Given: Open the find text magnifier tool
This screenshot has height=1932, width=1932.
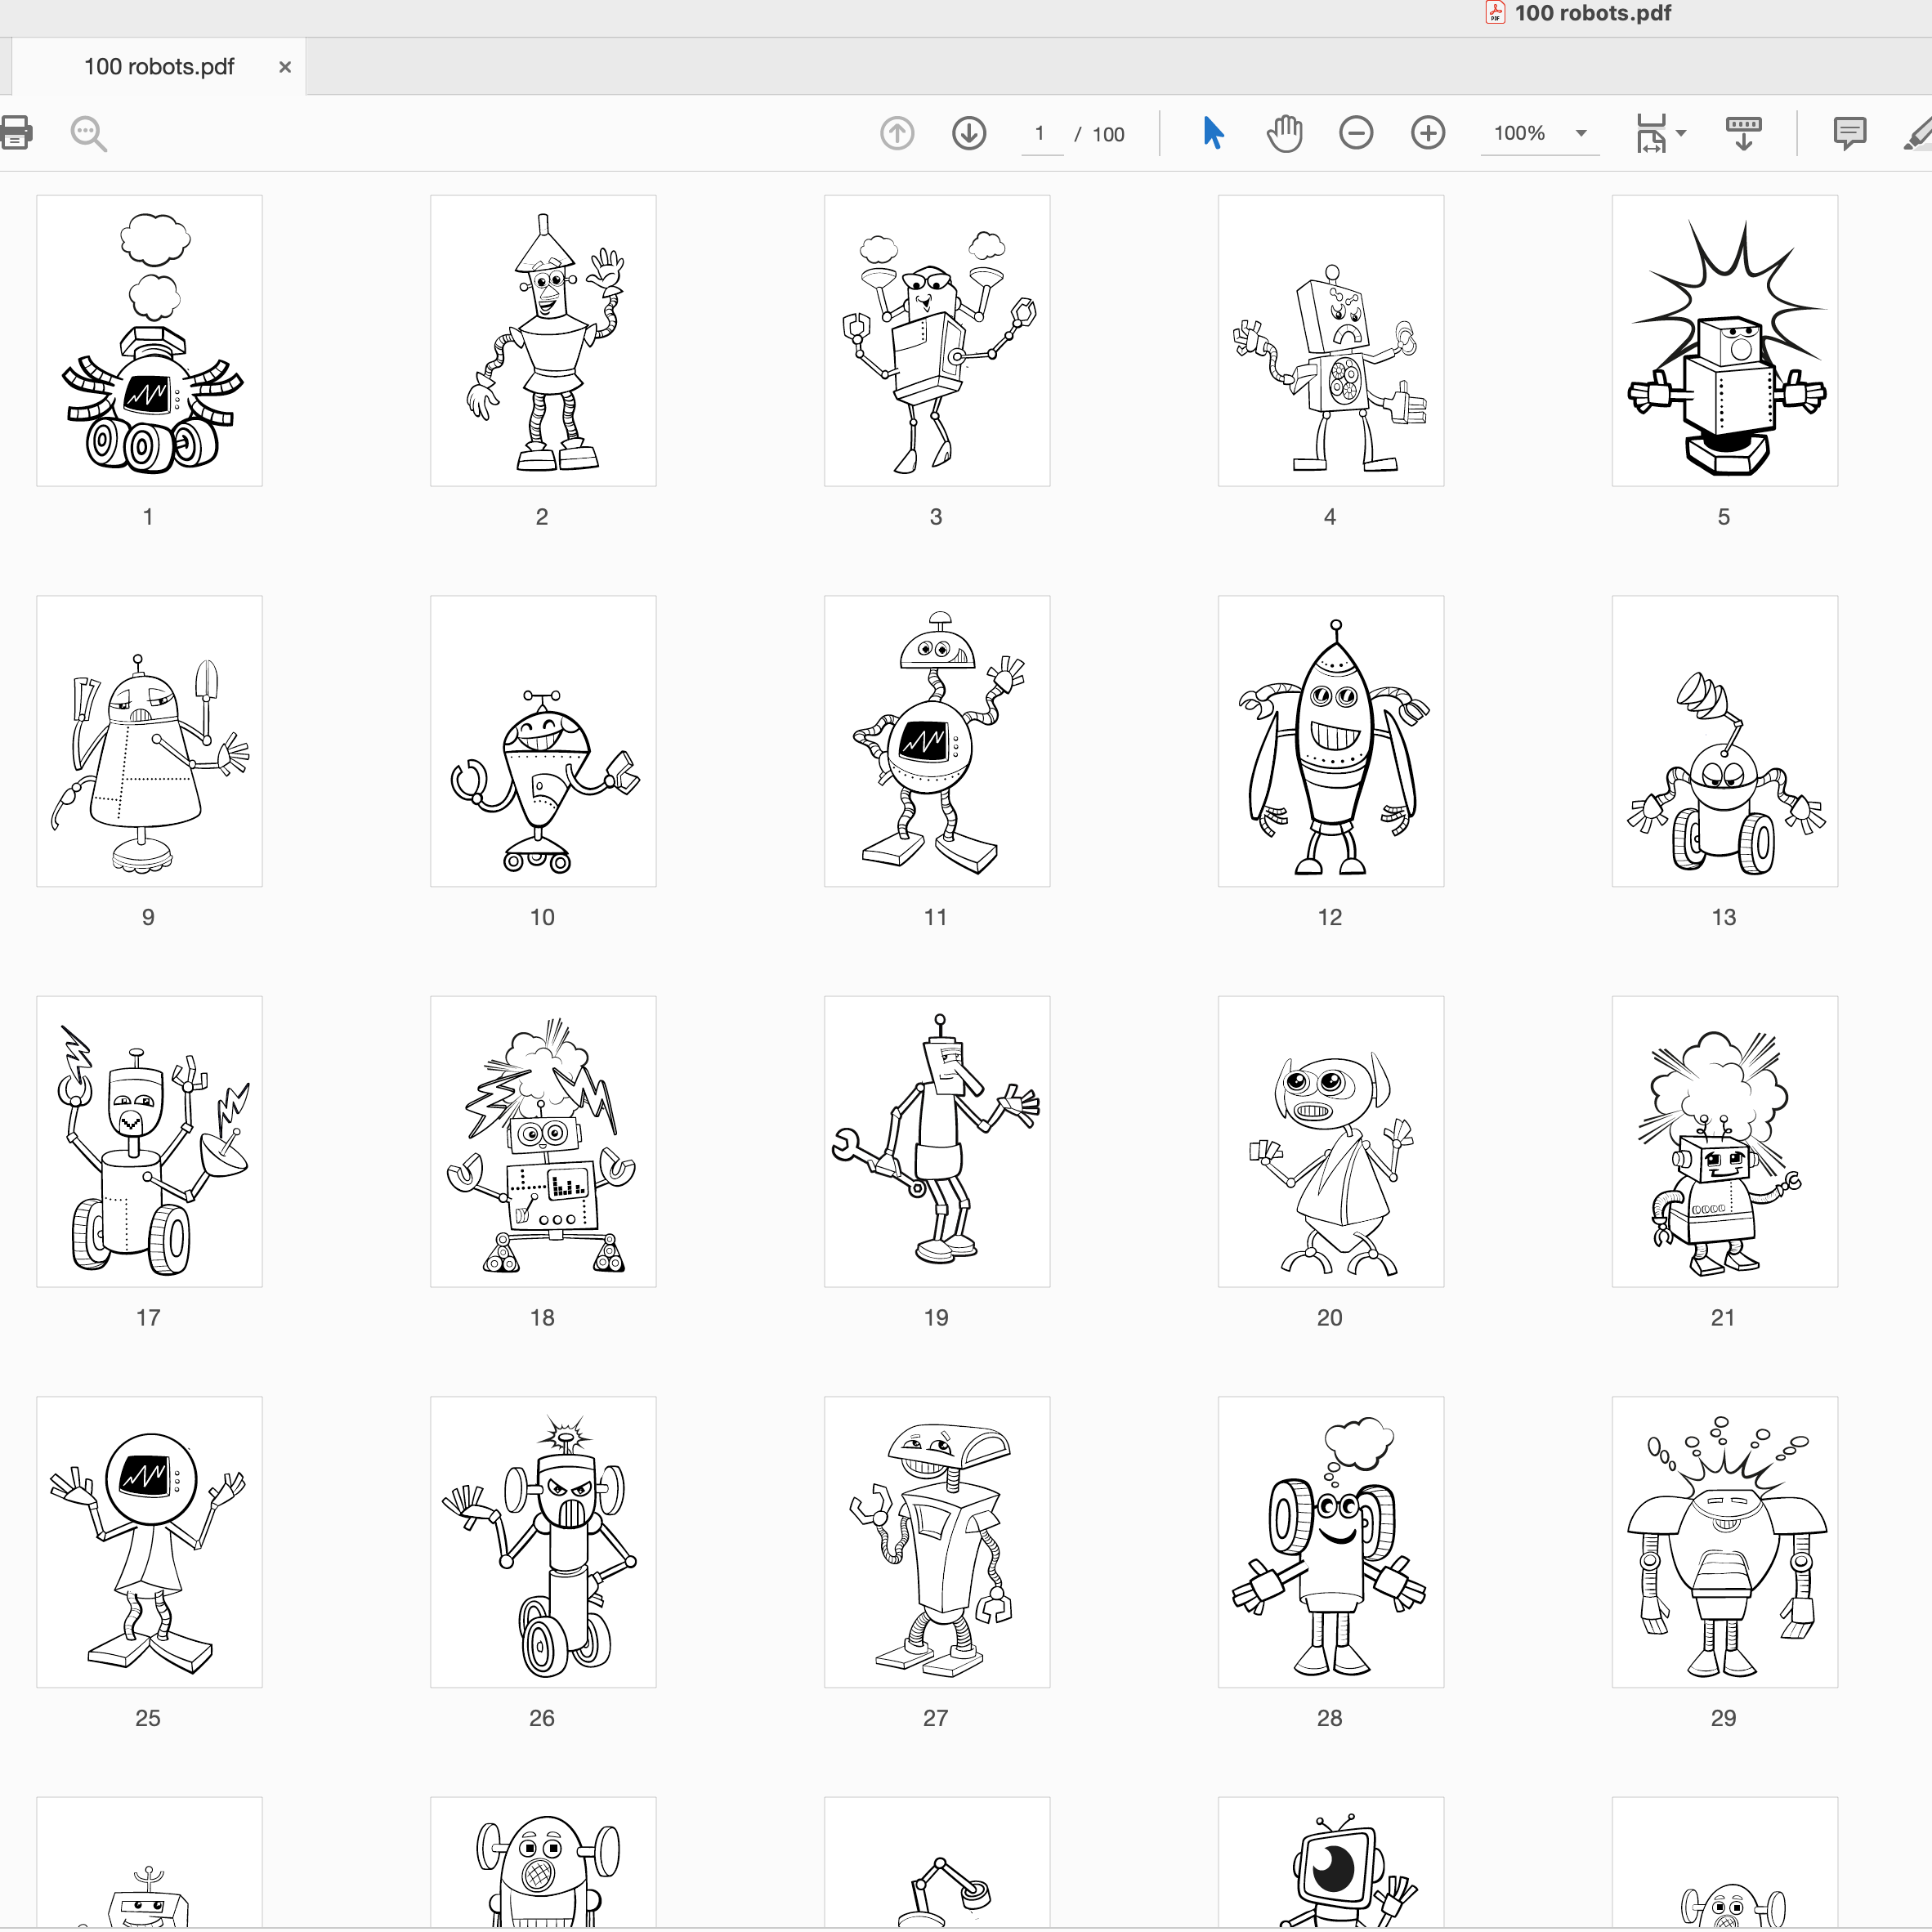Looking at the screenshot, I should 88,133.
